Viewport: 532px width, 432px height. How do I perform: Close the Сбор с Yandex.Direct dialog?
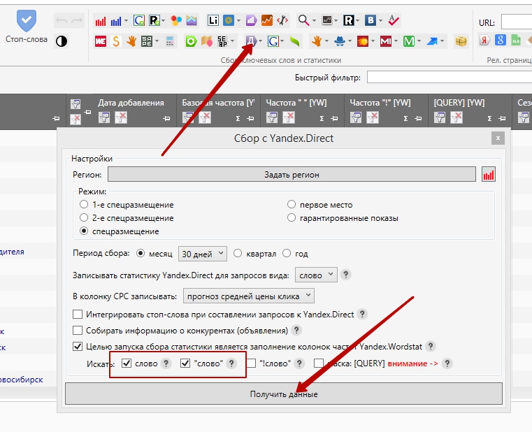pyautogui.click(x=498, y=138)
